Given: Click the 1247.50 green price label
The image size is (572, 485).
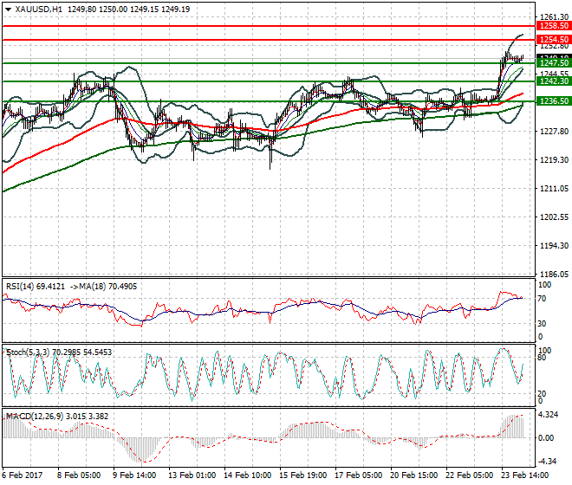Looking at the screenshot, I should 554,63.
